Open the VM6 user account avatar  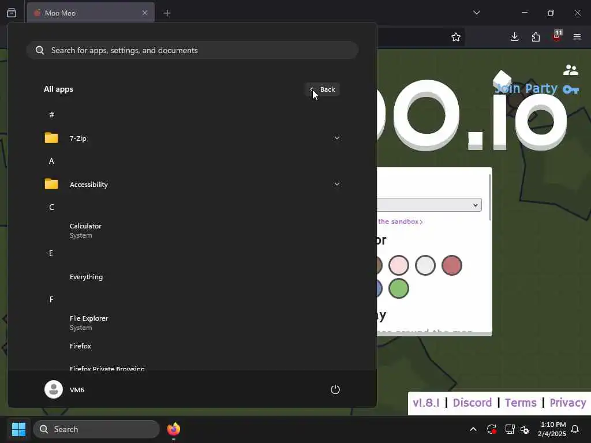54,389
